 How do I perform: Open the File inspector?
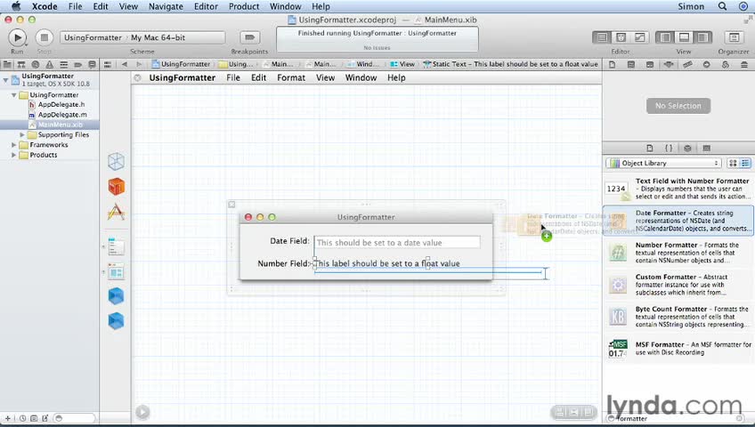coord(612,64)
